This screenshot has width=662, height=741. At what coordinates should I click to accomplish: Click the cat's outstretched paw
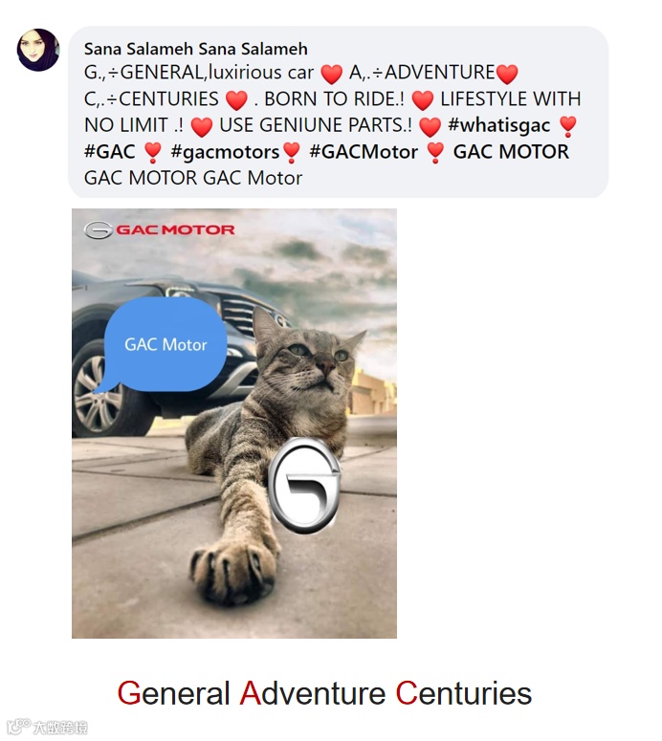click(x=233, y=573)
